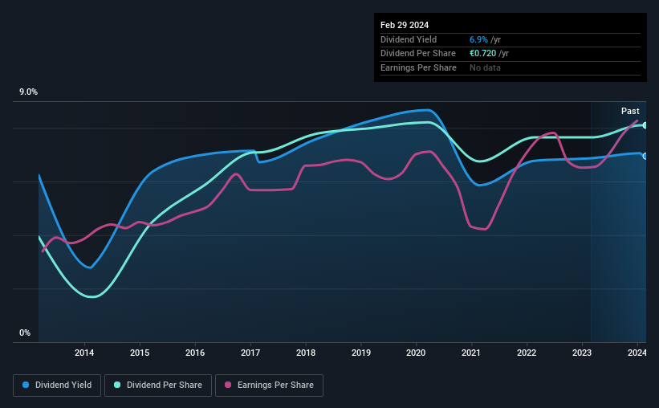Click the 2020 x-axis label

[416, 353]
